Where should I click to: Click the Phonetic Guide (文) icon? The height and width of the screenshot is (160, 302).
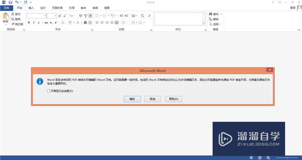tap(85, 16)
